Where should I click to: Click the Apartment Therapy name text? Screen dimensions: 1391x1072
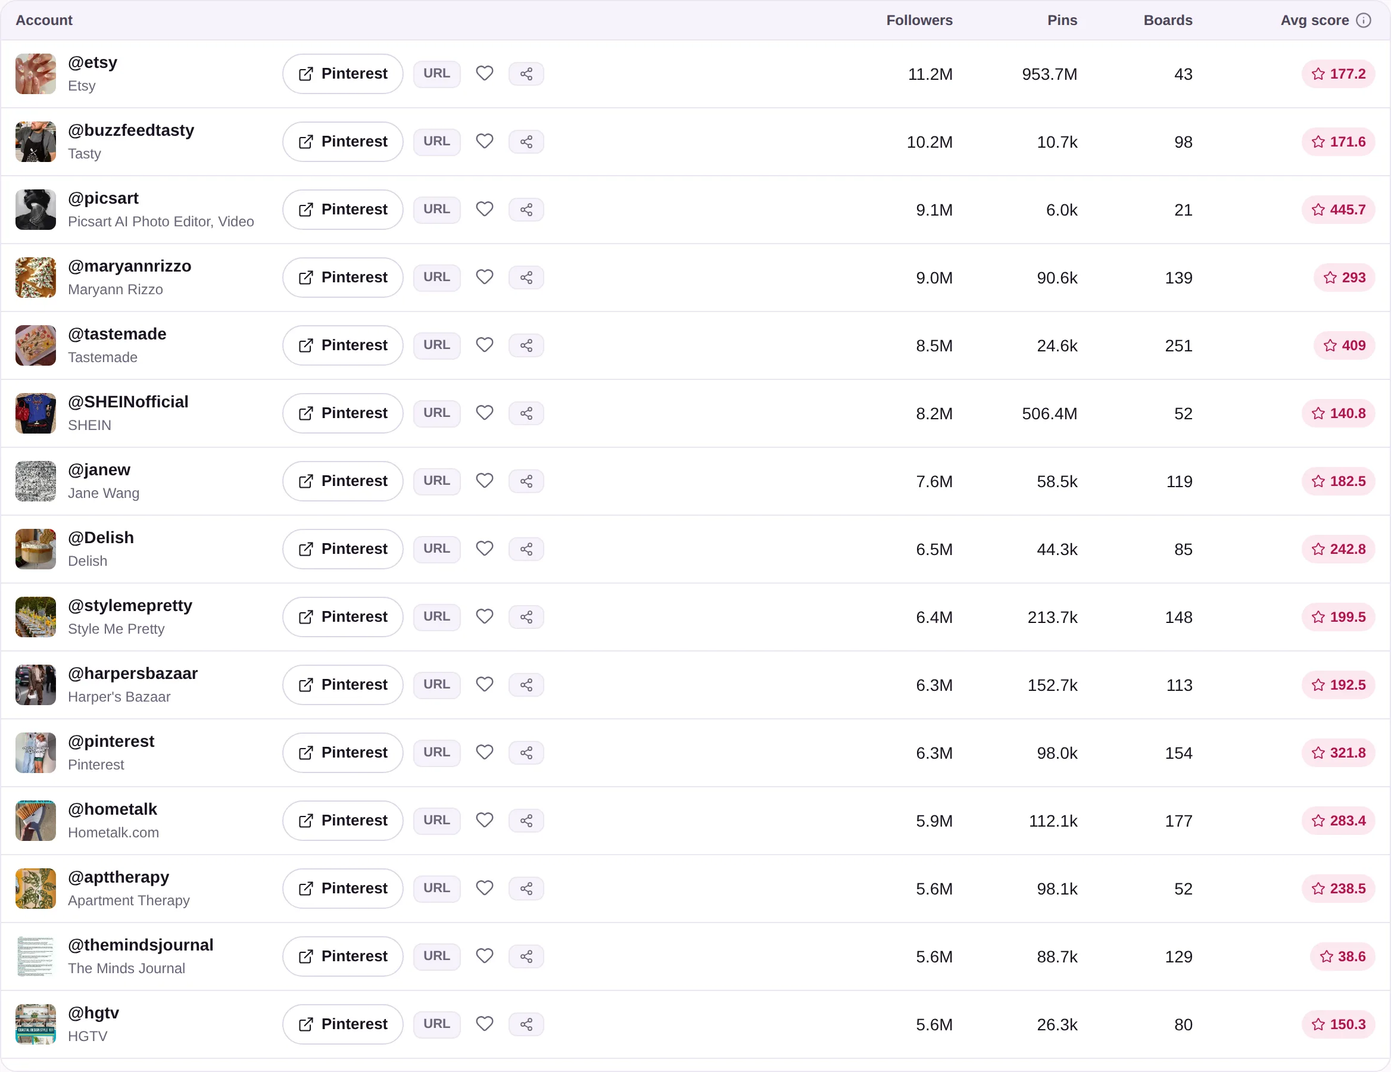tap(129, 900)
